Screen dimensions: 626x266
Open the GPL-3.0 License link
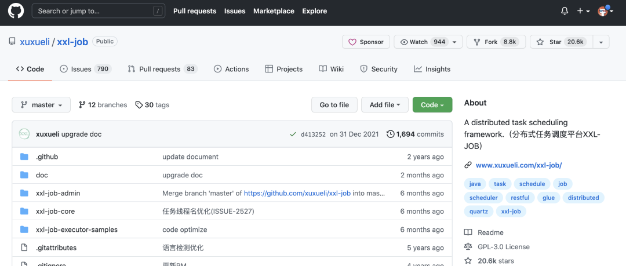click(497, 247)
